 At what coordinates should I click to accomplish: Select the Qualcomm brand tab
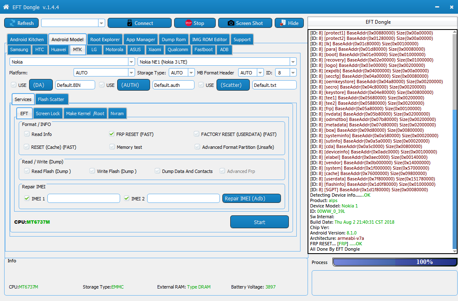pos(178,49)
